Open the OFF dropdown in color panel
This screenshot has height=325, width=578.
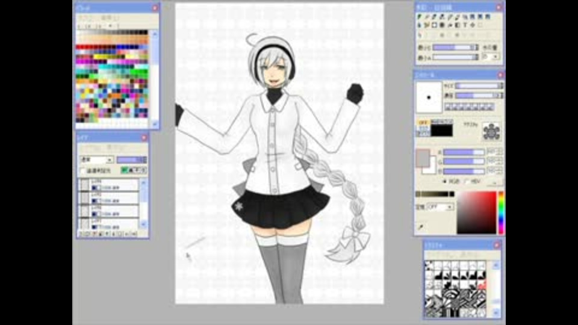coord(440,207)
